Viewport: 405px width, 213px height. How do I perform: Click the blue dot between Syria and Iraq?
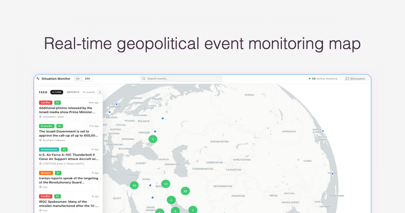(150, 185)
